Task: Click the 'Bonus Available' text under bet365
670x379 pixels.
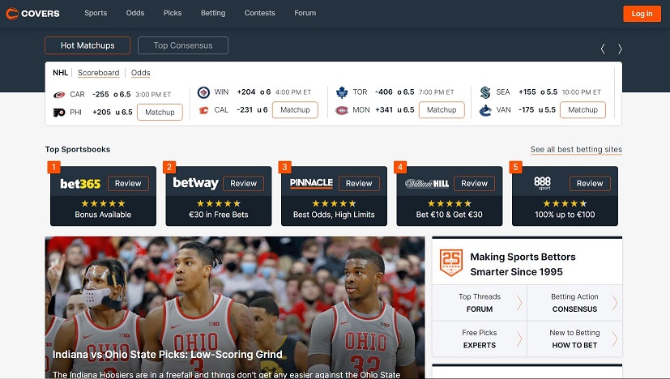Action: pos(103,215)
